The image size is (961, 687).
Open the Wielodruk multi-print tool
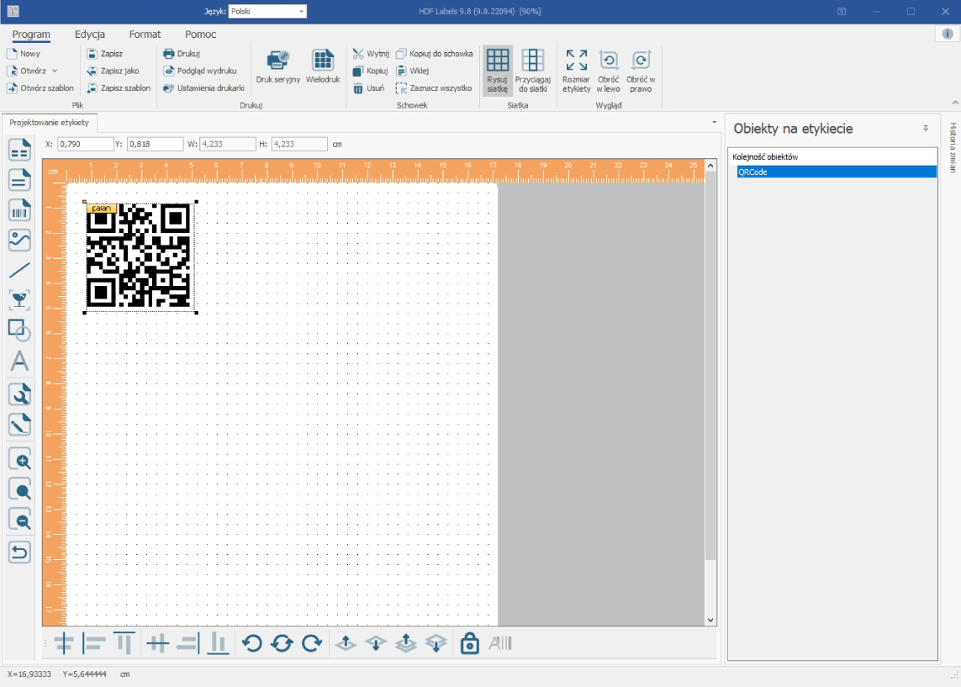pos(322,67)
